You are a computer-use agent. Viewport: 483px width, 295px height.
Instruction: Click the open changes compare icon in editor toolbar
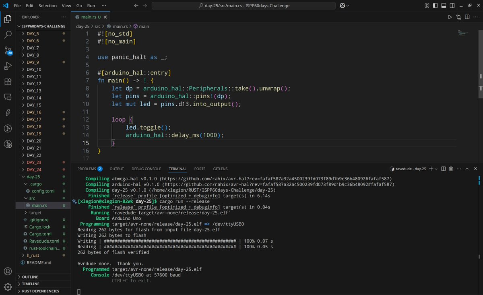(459, 17)
